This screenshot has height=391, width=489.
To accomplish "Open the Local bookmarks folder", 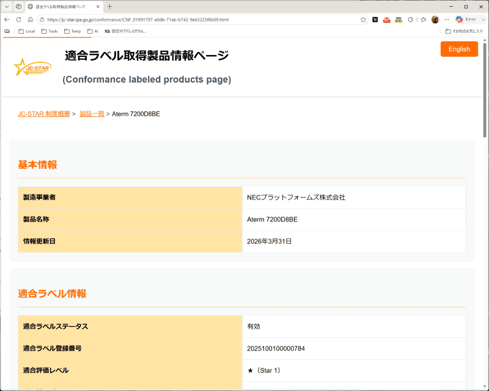I will coord(26,31).
